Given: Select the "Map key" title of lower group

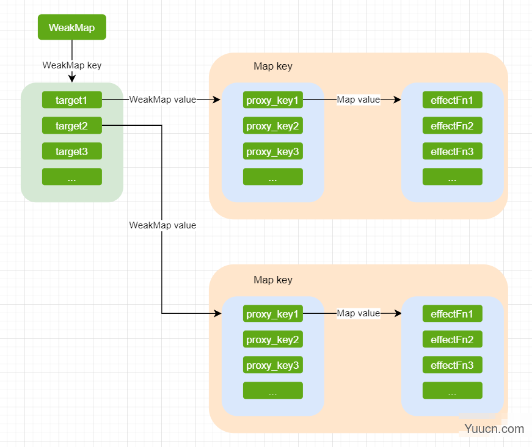Looking at the screenshot, I should (x=273, y=280).
